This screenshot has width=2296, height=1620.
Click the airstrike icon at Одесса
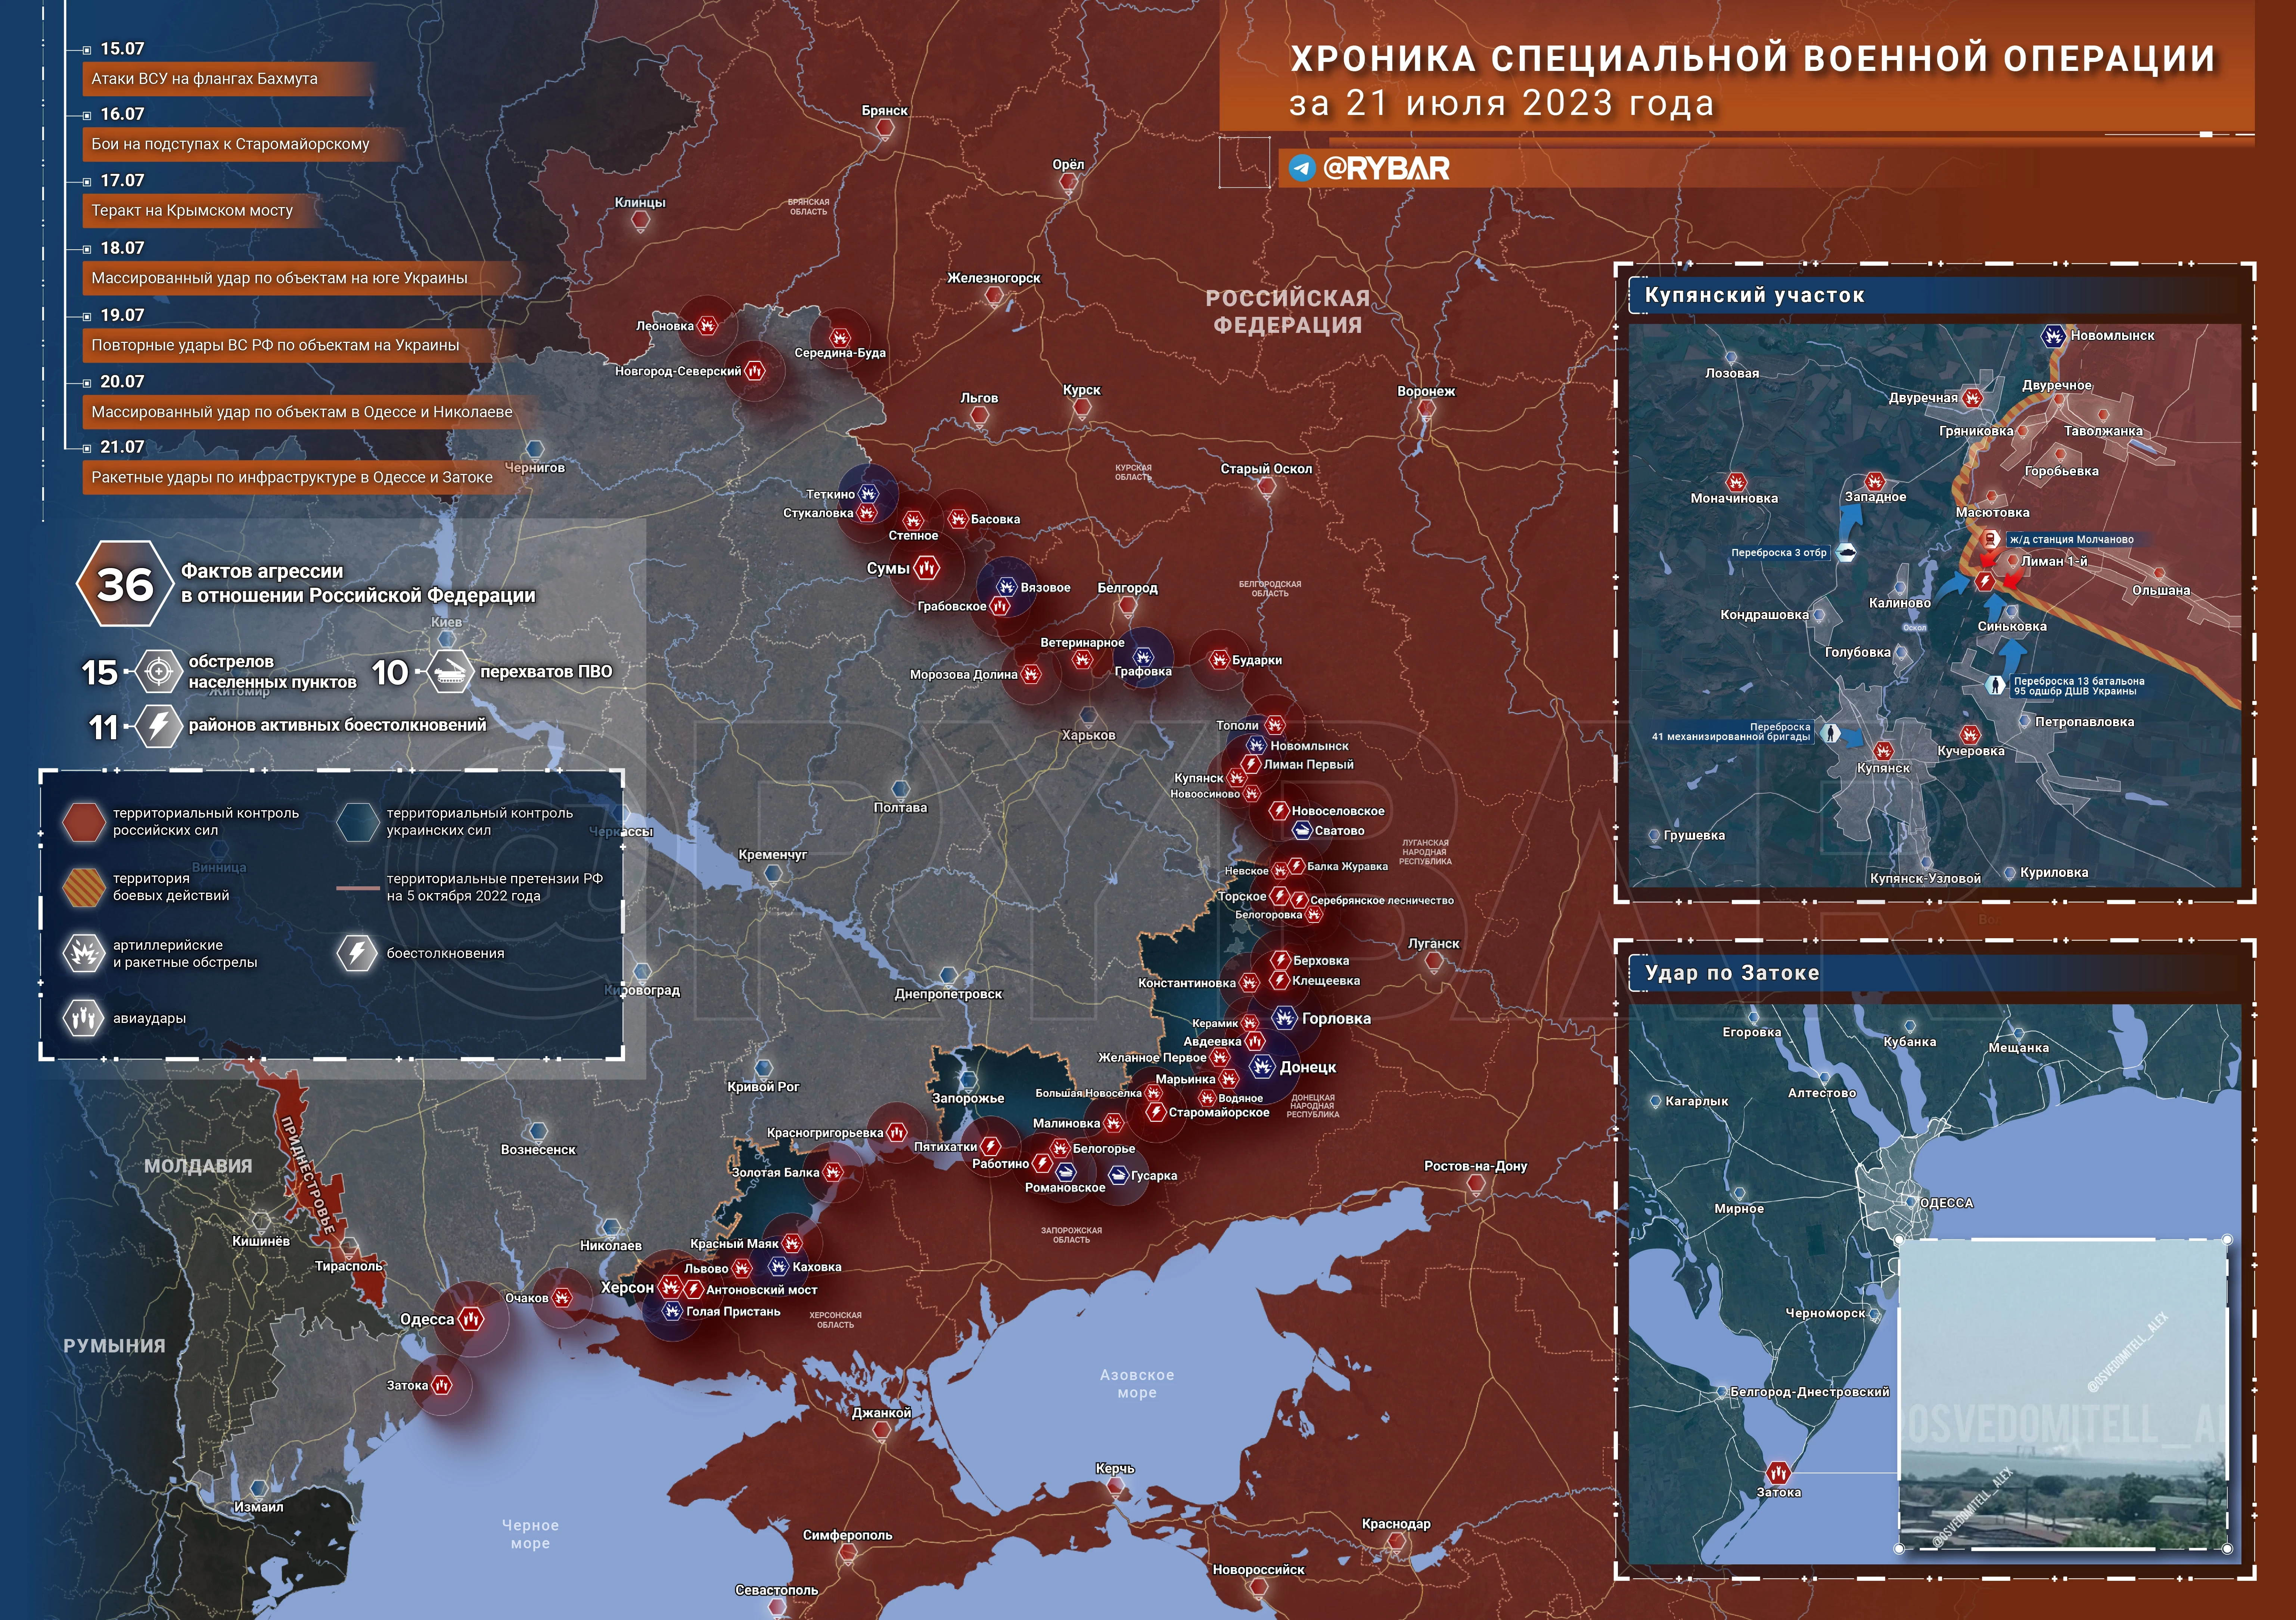(471, 1319)
